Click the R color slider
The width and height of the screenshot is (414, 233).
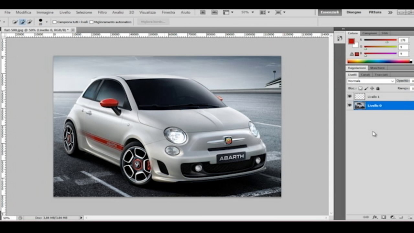[380, 40]
